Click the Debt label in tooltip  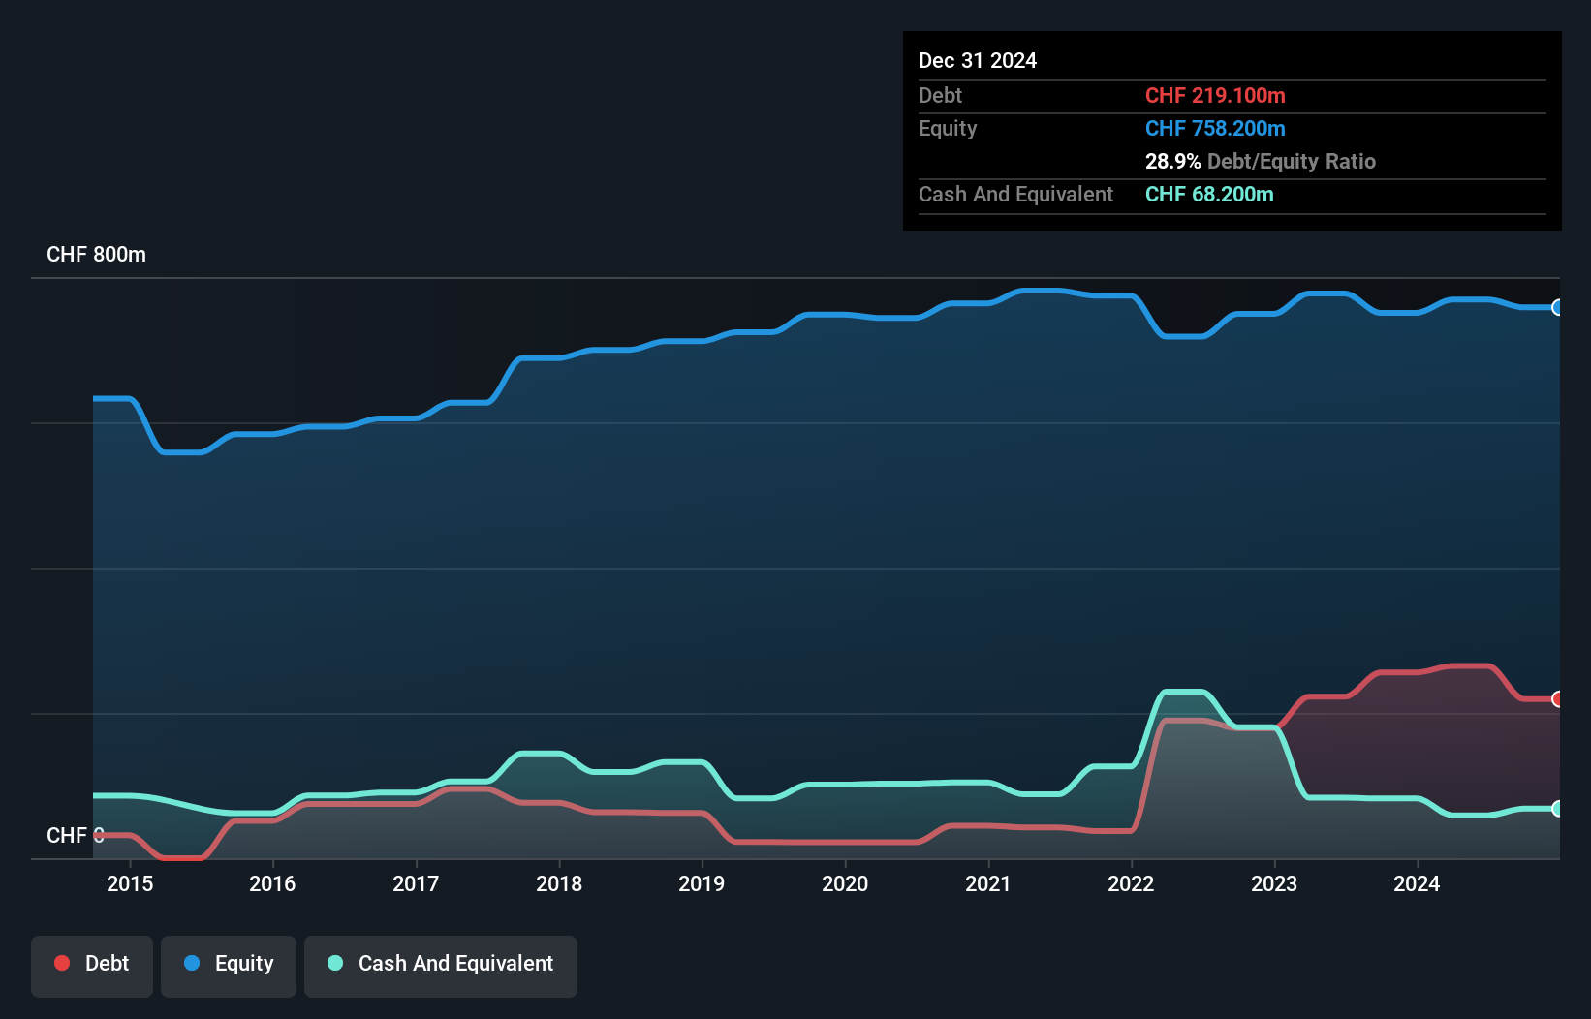pyautogui.click(x=940, y=95)
